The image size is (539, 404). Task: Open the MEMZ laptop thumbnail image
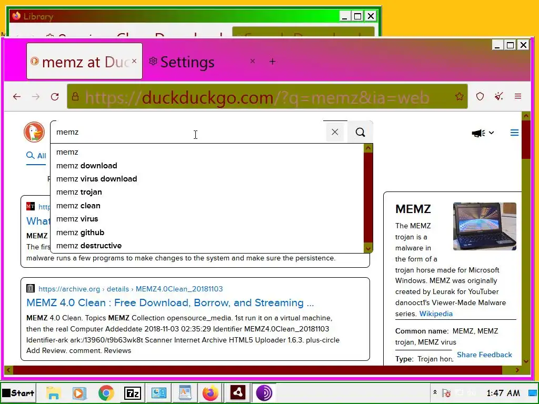(x=485, y=226)
